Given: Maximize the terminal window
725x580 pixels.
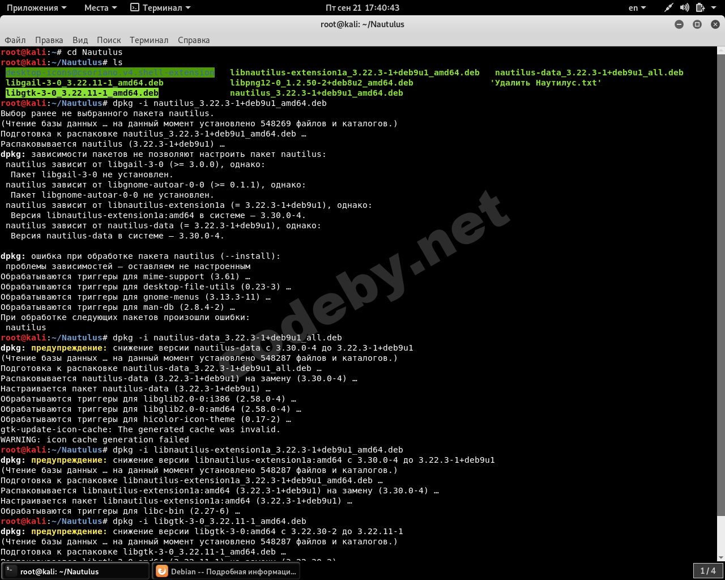Looking at the screenshot, I should pyautogui.click(x=697, y=24).
